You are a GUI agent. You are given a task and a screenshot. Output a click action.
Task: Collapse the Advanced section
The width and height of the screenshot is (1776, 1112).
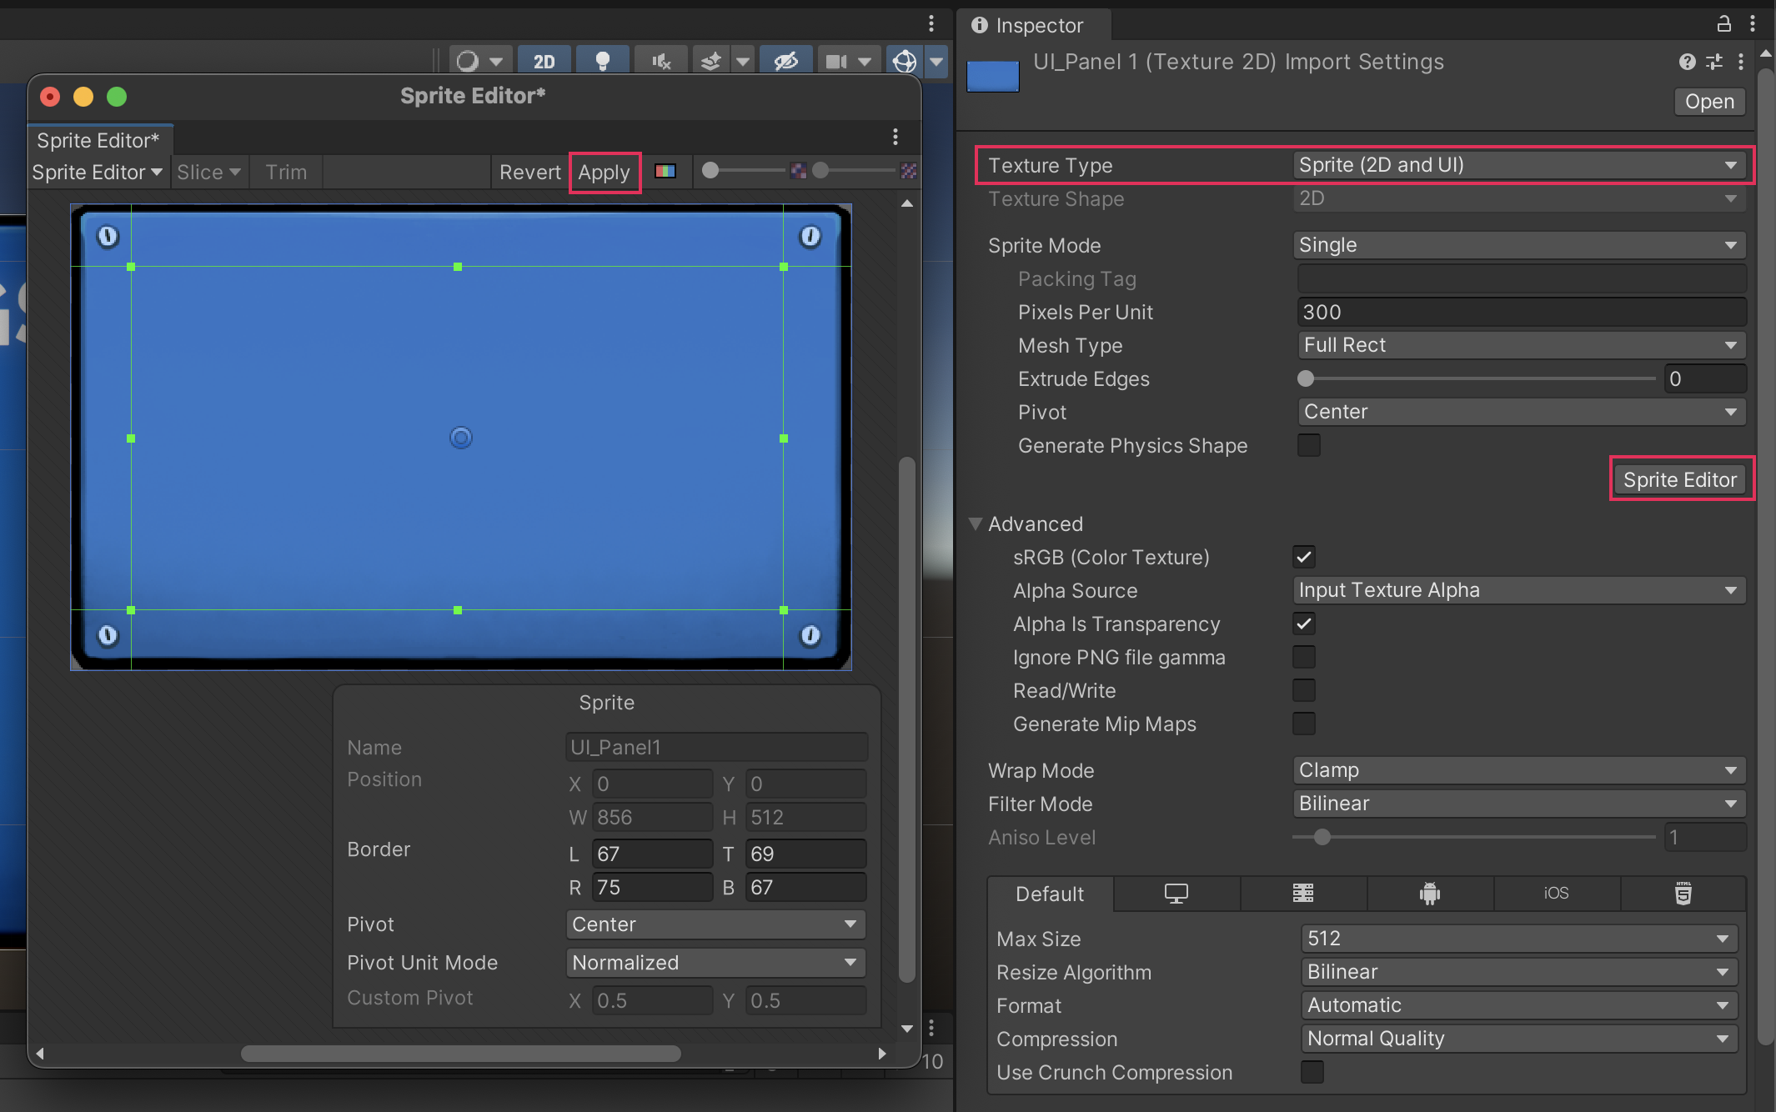coord(975,523)
